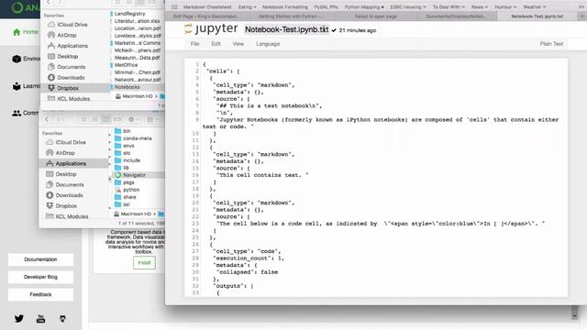Open Weather bookmarks dropdown

click(534, 6)
